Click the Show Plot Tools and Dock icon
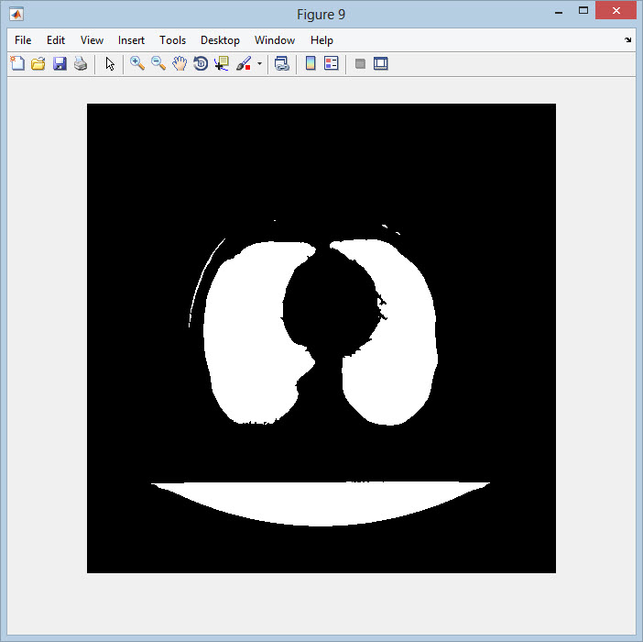The image size is (643, 642). point(380,63)
